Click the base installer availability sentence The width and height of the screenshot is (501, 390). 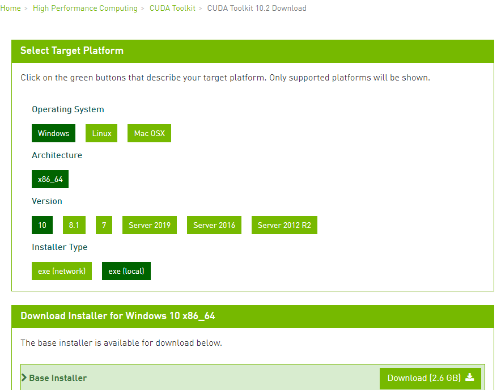pyautogui.click(x=121, y=343)
